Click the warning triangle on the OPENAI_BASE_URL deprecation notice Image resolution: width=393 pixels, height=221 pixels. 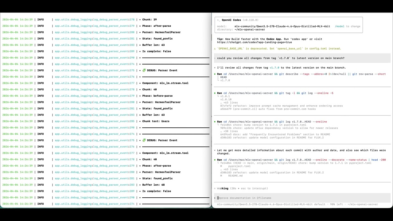pyautogui.click(x=215, y=48)
